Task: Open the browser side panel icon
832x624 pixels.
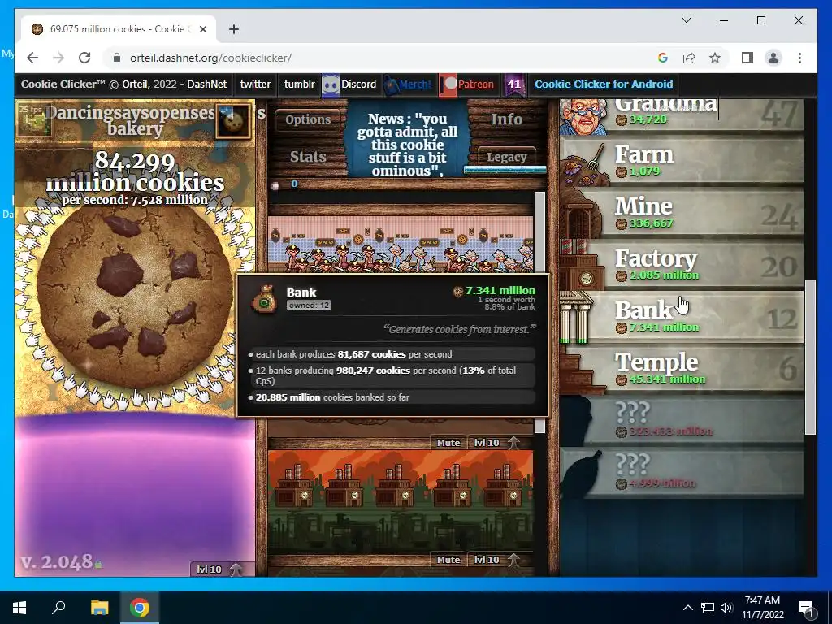Action: coord(747,58)
